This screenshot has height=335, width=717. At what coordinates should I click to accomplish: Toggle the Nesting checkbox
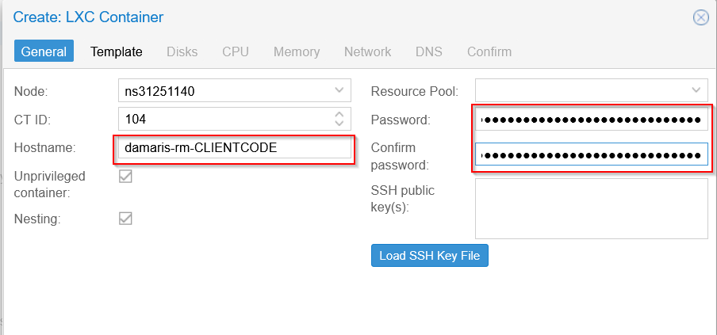point(125,218)
